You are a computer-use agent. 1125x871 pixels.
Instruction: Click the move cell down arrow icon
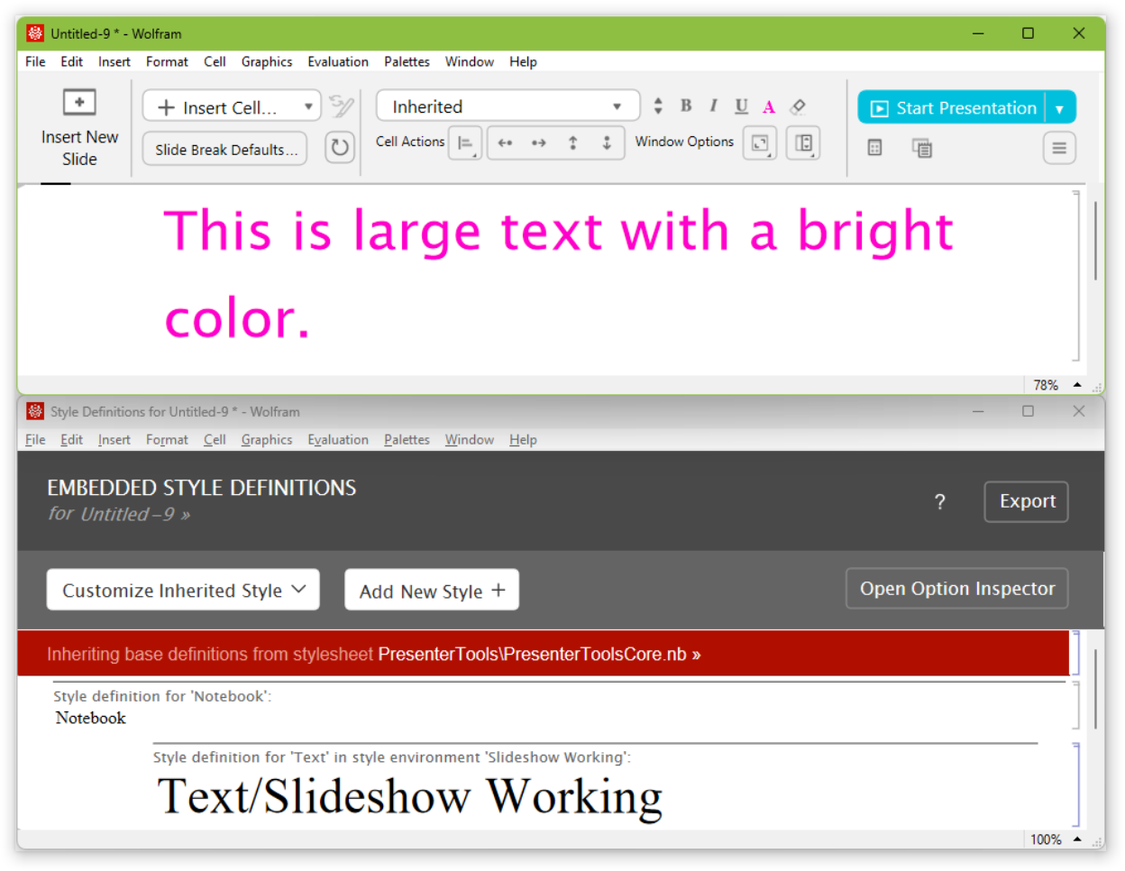point(607,142)
